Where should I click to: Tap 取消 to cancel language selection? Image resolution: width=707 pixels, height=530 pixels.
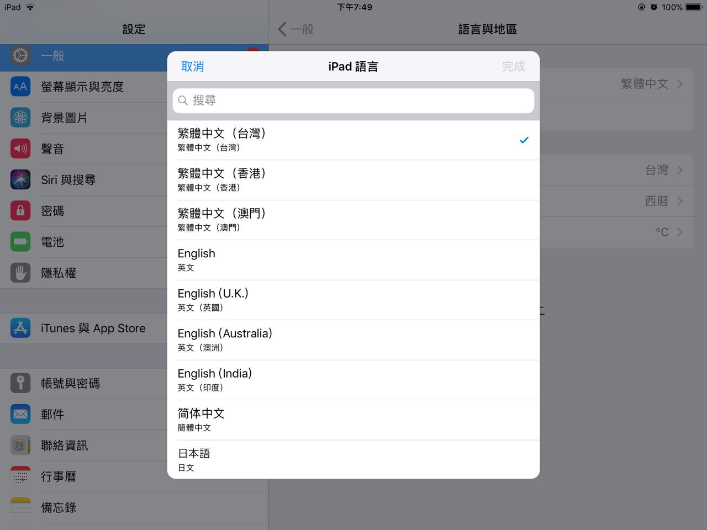pyautogui.click(x=193, y=66)
